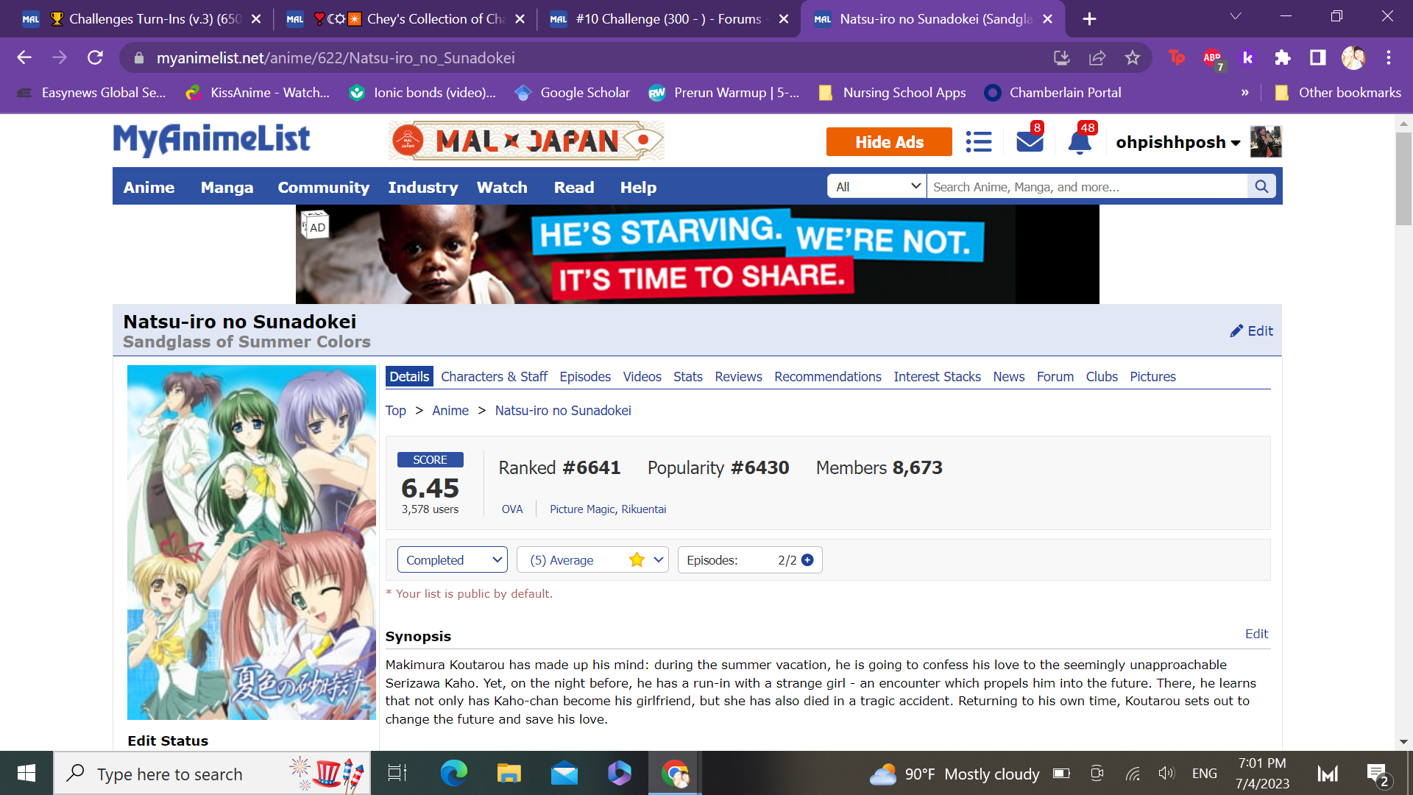Click the install app icon in address bar
The width and height of the screenshot is (1413, 795).
[x=1062, y=57]
